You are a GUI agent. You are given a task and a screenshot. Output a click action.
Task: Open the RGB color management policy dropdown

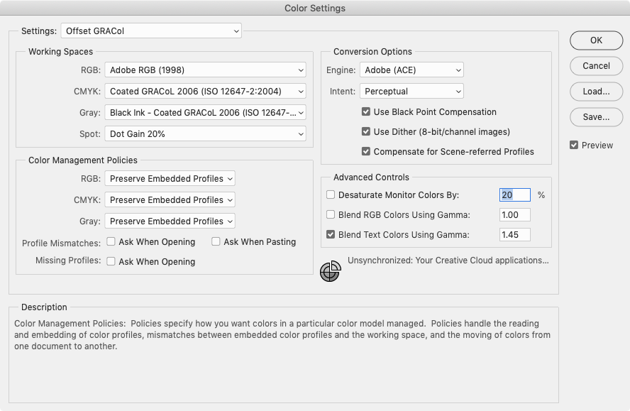point(170,178)
